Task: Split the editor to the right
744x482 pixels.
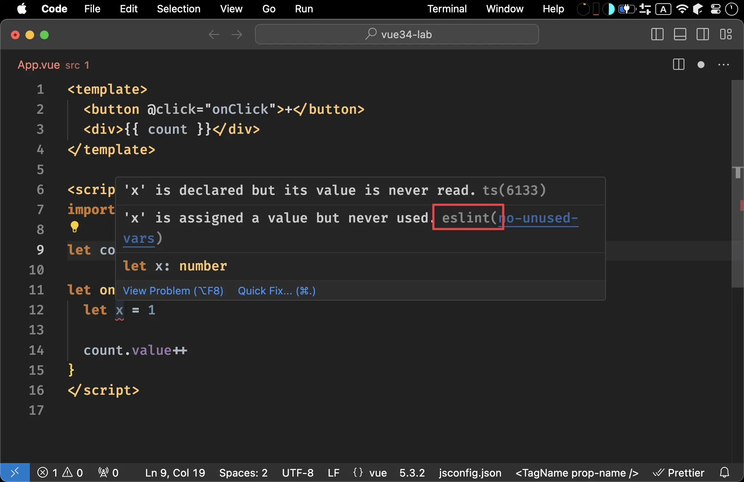Action: (x=678, y=65)
